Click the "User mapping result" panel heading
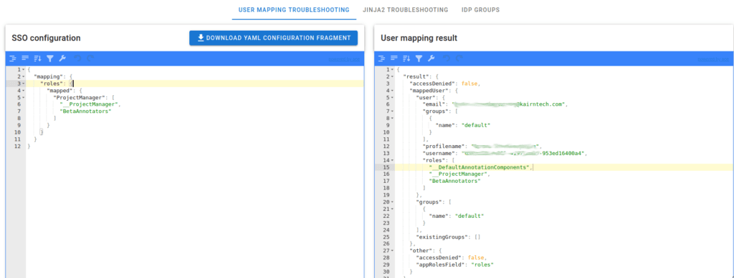Viewport: 734px width, 278px height. point(419,39)
